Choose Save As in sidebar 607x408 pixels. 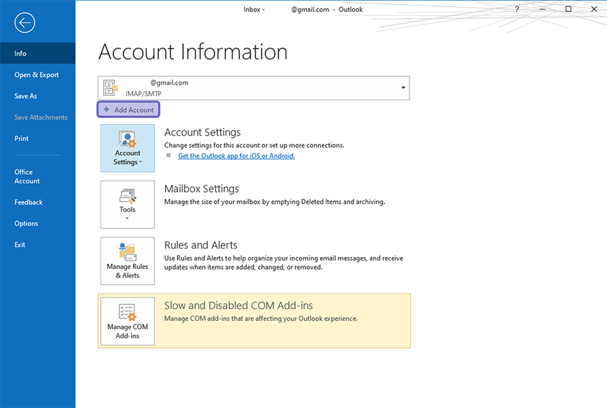coord(38,96)
